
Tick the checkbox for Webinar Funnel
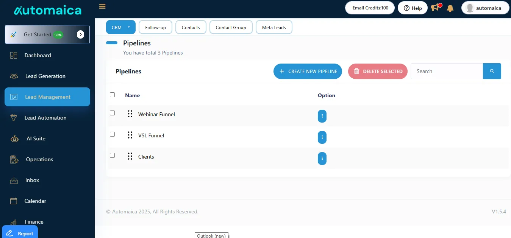pos(112,113)
